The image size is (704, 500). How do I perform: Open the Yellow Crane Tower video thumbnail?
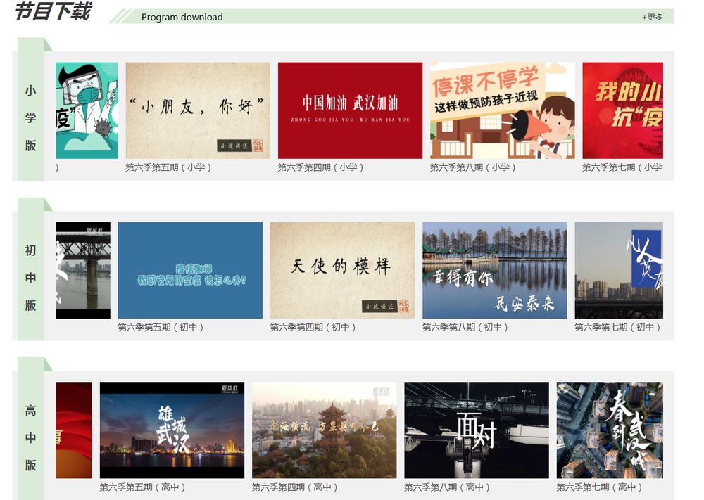click(324, 430)
